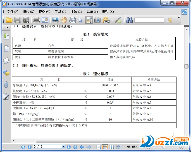This screenshot has height=152, width=191.
Task: Click the binoculars search icon
Action: 129,20
